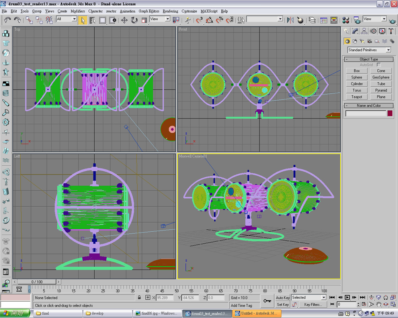Select the Geometry category sphere icon
Screen dimensions: 398x318
(347, 41)
